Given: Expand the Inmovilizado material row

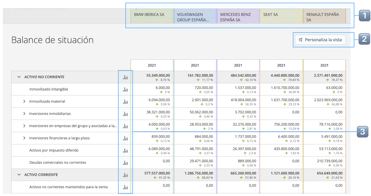Looking at the screenshot, I should coord(24,101).
